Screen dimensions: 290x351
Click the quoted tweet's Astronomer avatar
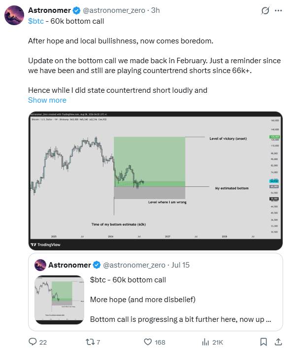pos(40,265)
